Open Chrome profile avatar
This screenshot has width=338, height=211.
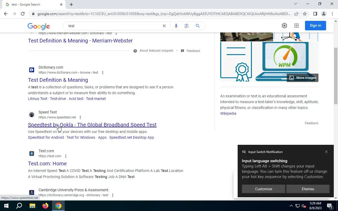pos(323,14)
